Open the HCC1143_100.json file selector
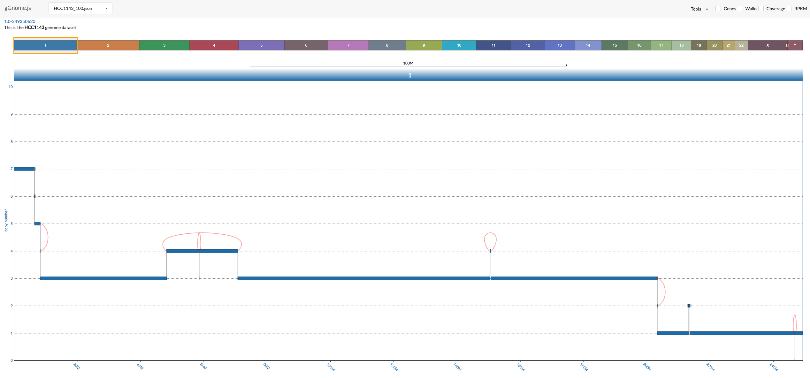Viewport: 810px width, 378px height. tap(80, 8)
